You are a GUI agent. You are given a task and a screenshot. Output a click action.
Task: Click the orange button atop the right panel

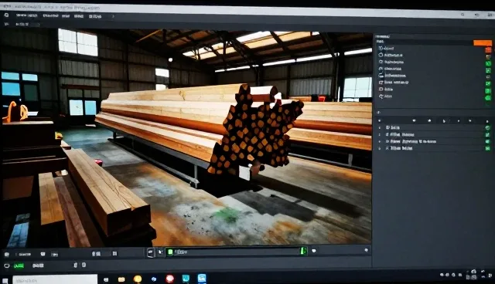coord(482,42)
